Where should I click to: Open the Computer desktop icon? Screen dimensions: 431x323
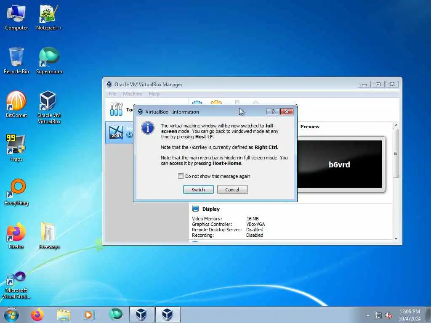(16, 18)
